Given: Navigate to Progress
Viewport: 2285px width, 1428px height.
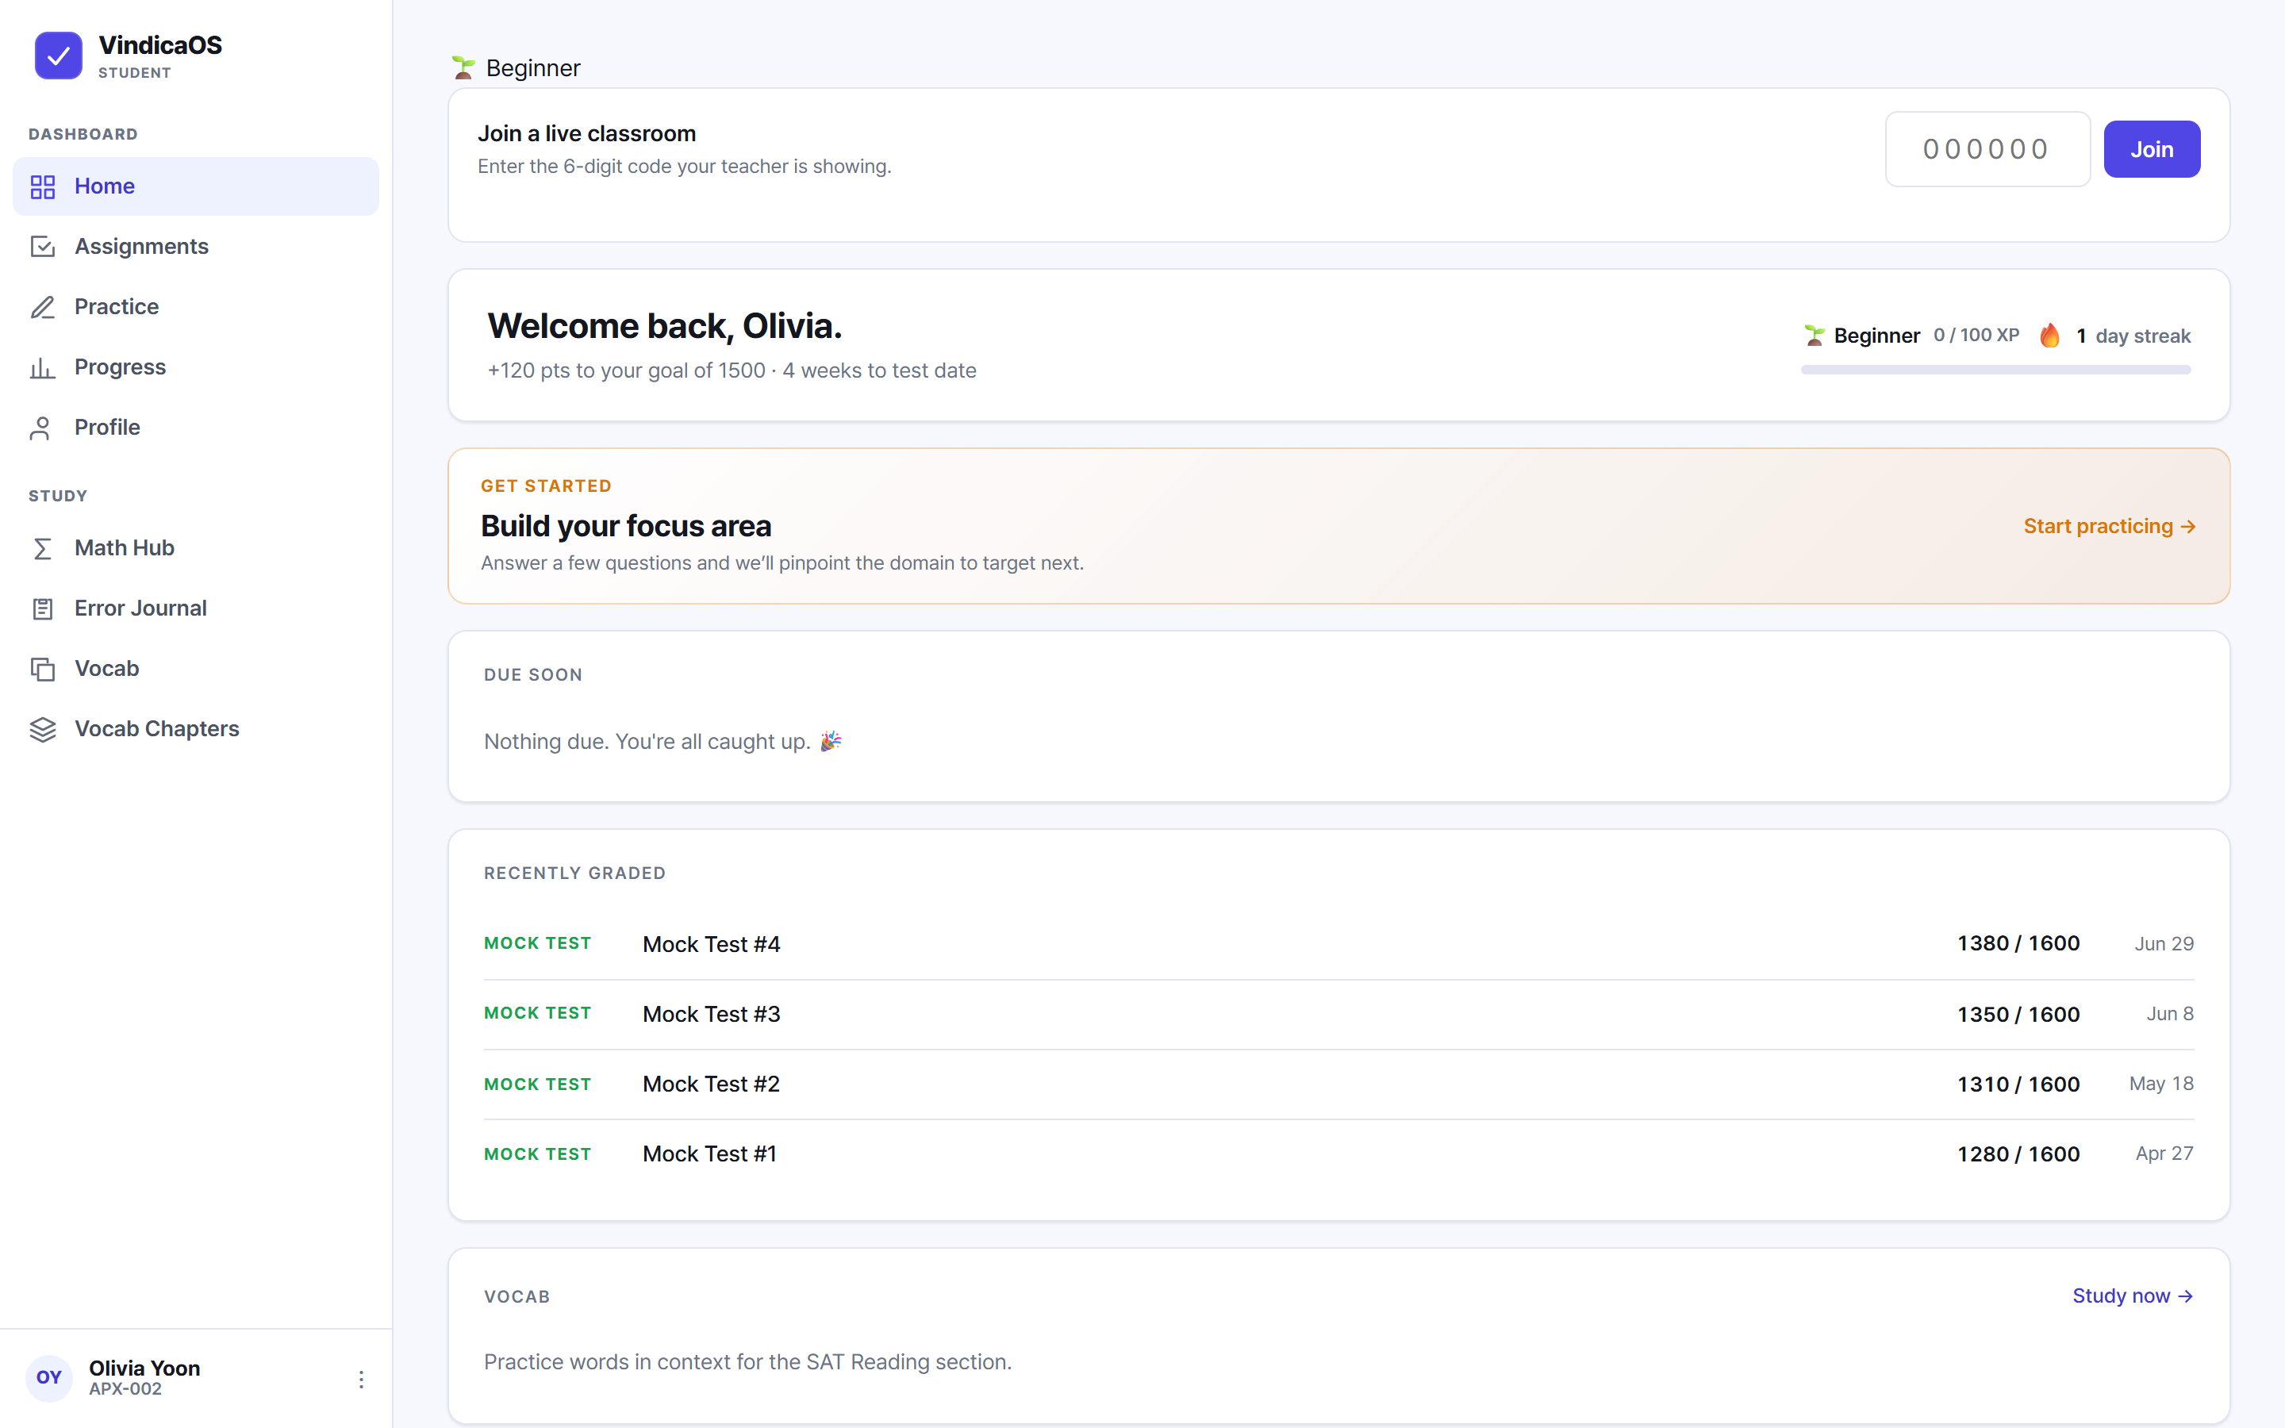Looking at the screenshot, I should pos(195,367).
